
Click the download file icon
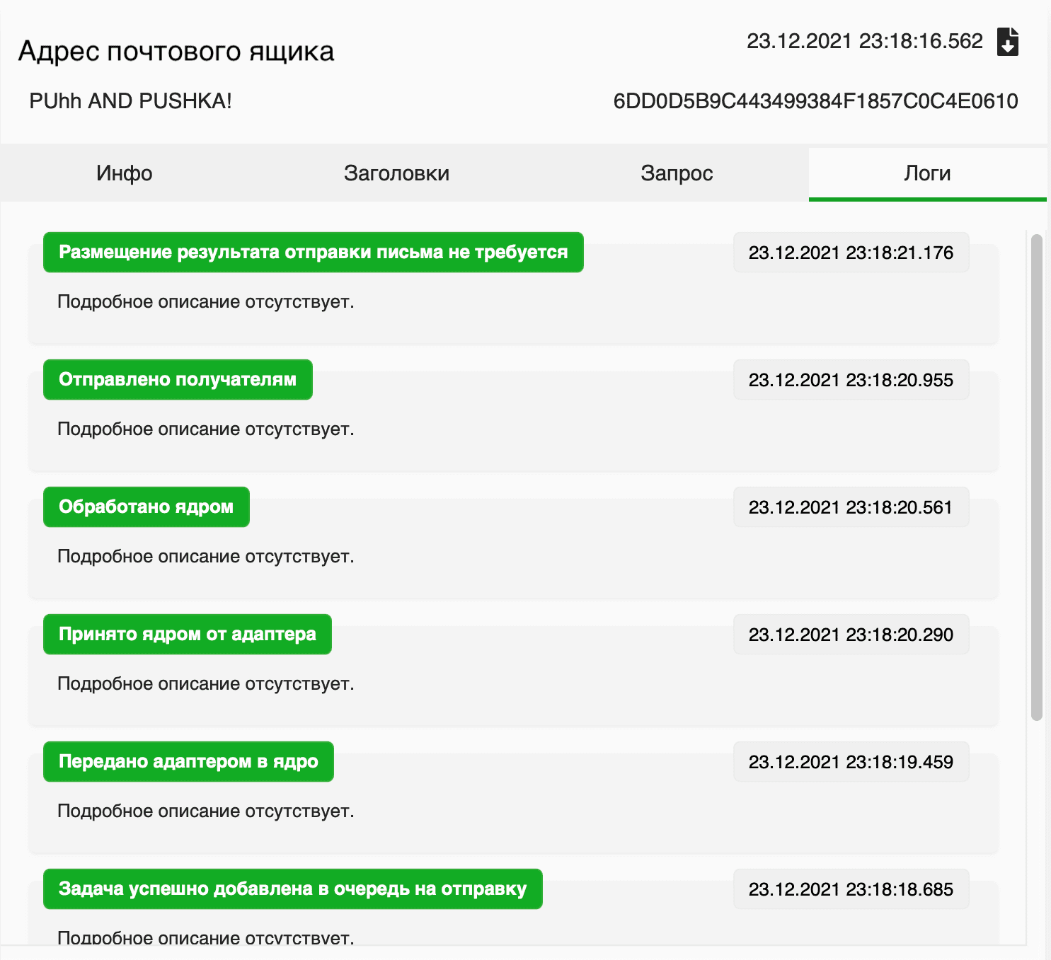1007,42
